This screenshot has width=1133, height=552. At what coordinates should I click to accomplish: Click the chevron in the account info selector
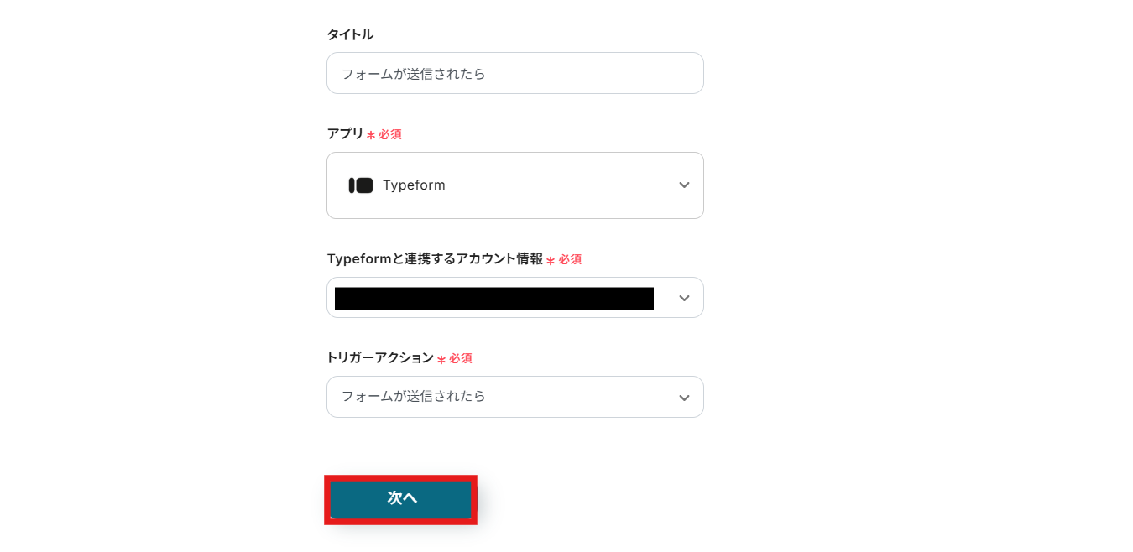click(x=684, y=298)
